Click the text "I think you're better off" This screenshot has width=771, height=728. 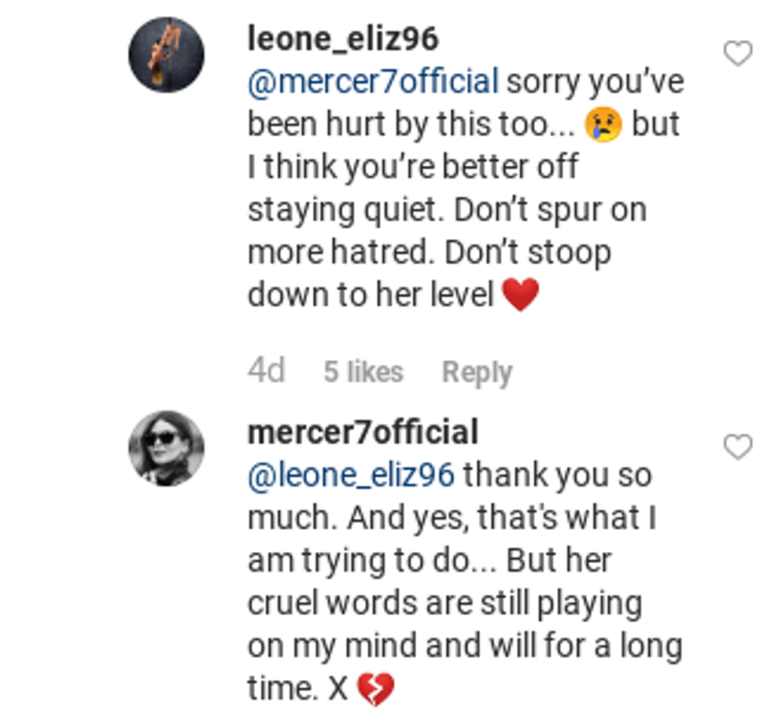tap(412, 167)
